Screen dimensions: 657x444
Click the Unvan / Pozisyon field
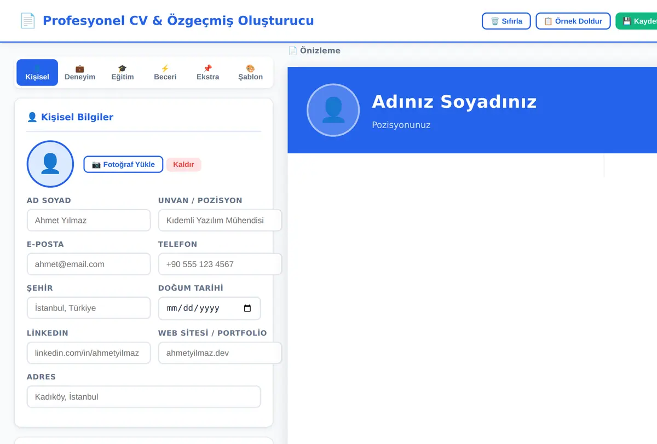pos(220,220)
